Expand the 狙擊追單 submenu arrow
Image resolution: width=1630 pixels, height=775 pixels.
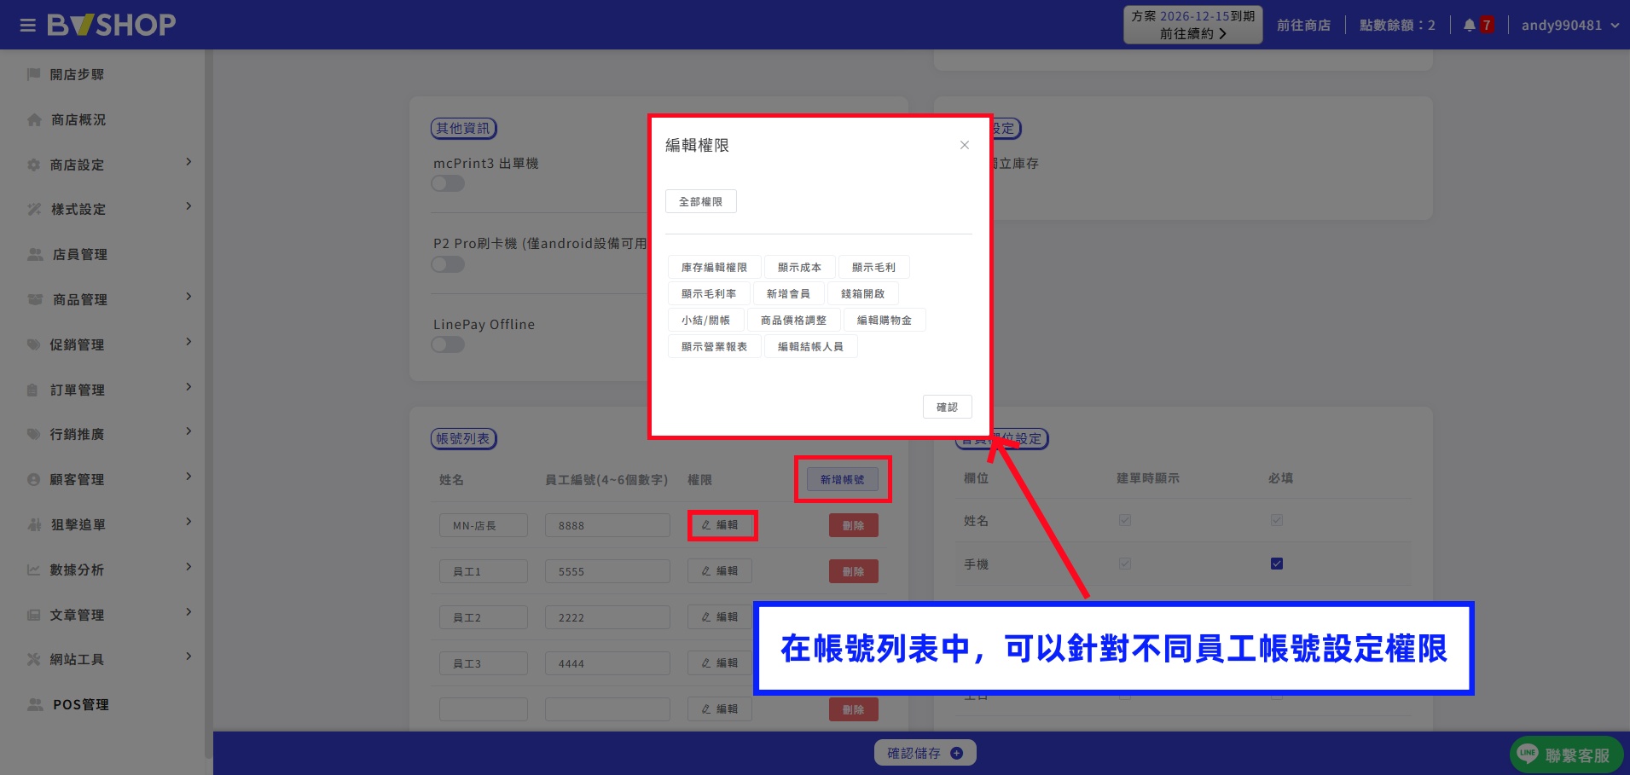[x=189, y=522]
